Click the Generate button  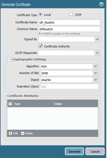(x=74, y=151)
